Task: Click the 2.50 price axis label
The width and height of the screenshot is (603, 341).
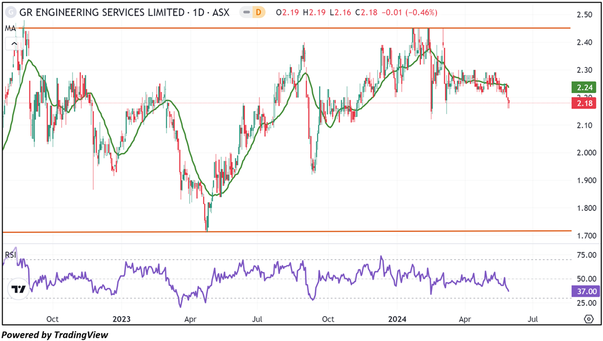Action: 585,14
